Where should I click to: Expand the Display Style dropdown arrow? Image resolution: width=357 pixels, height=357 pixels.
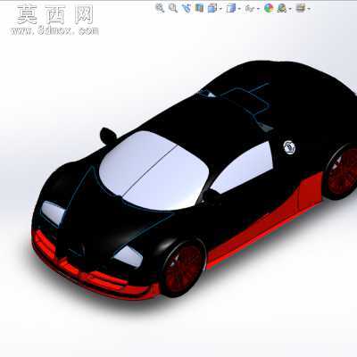coord(239,9)
